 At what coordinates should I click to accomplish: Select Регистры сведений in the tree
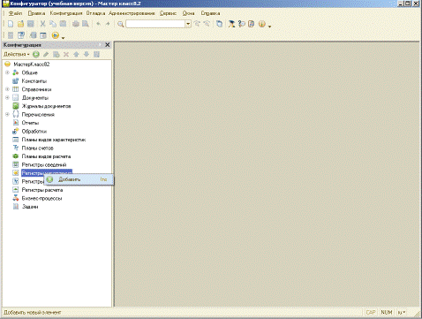point(44,164)
